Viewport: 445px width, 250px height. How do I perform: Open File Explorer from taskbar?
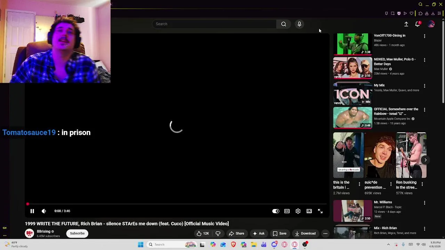coord(254,244)
